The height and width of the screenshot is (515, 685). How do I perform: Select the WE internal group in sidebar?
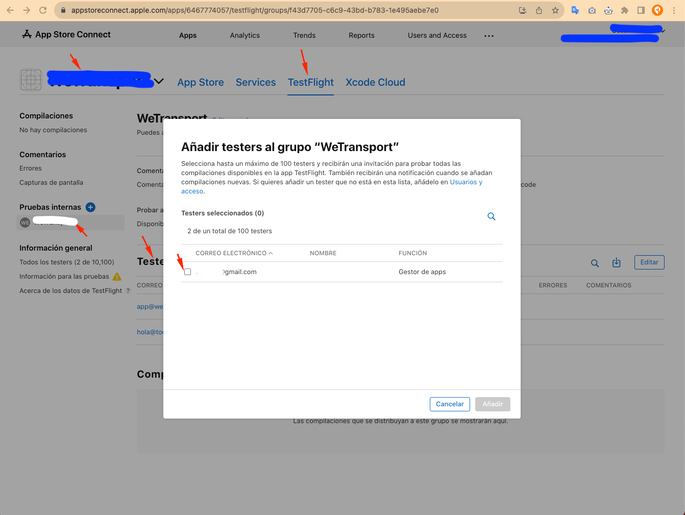(70, 223)
